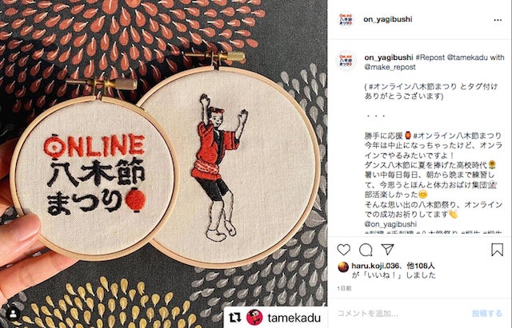The height and width of the screenshot is (328, 512).
Task: Open tamekadu username on repost badge
Action: point(294,318)
